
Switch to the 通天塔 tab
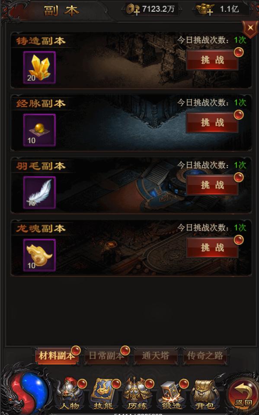155,356
